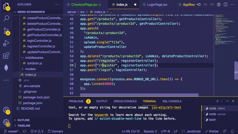Expand the TIMELINE section
Viewport: 238px width, 134px height.
[x=38, y=126]
